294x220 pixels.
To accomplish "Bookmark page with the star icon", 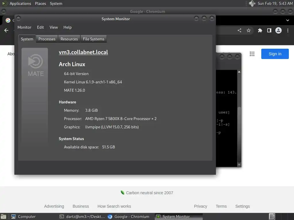I will point(249,30).
